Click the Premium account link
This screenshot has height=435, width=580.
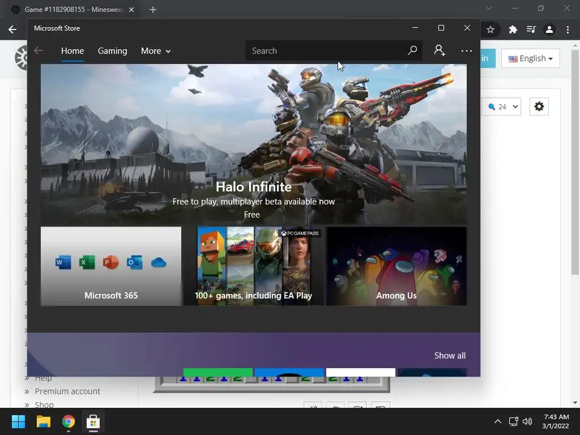pos(67,391)
